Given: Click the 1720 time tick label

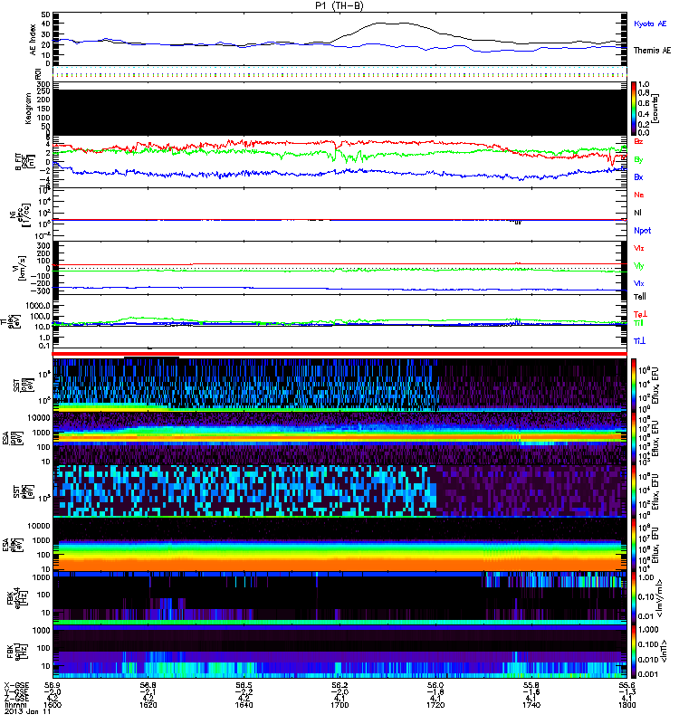Looking at the screenshot, I should click(435, 705).
